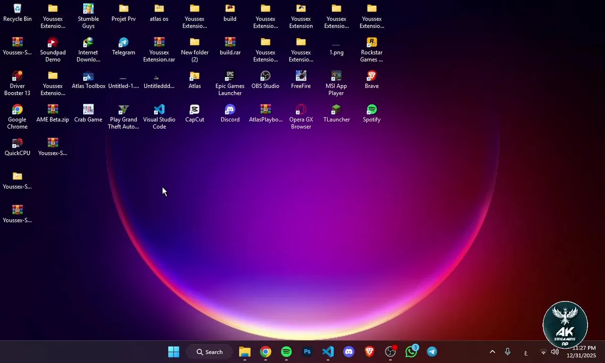Click the Rockstar Games Launcher shortcut
605x363 pixels.
coord(372,49)
